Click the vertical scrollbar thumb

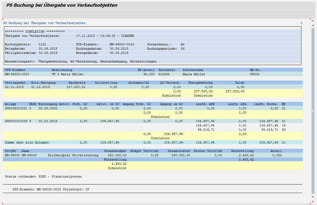pyautogui.click(x=313, y=110)
